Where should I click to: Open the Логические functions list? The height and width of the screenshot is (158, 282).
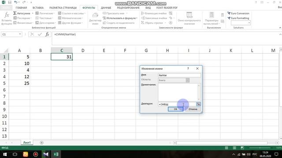click(x=45, y=13)
